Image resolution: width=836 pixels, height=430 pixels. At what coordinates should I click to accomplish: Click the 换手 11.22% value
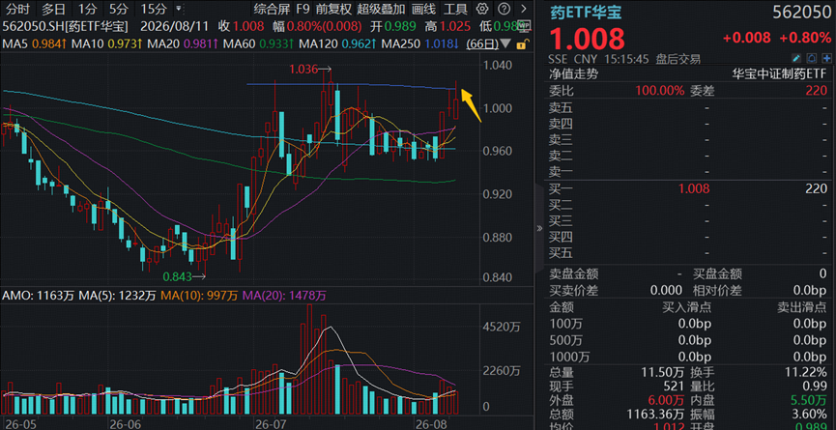pyautogui.click(x=808, y=374)
